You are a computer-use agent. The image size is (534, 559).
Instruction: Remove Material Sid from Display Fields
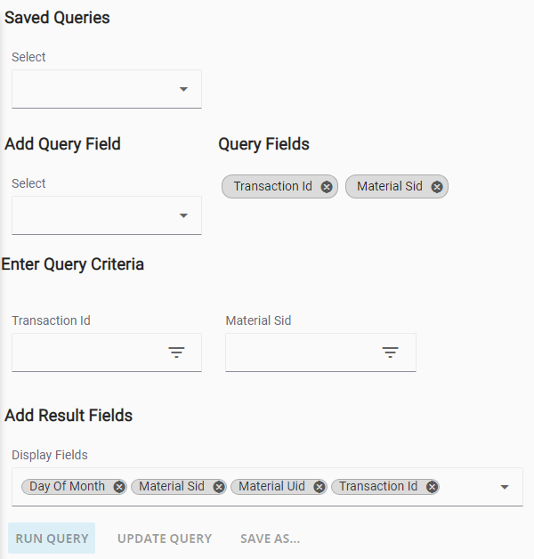[x=219, y=487]
